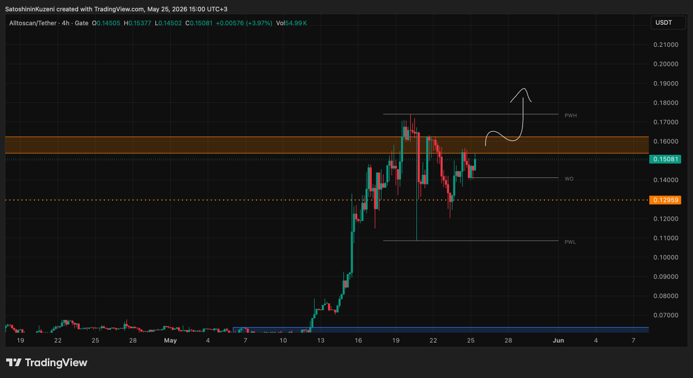Select the orange dotted horizontal line
The image size is (693, 378).
pyautogui.click(x=327, y=200)
